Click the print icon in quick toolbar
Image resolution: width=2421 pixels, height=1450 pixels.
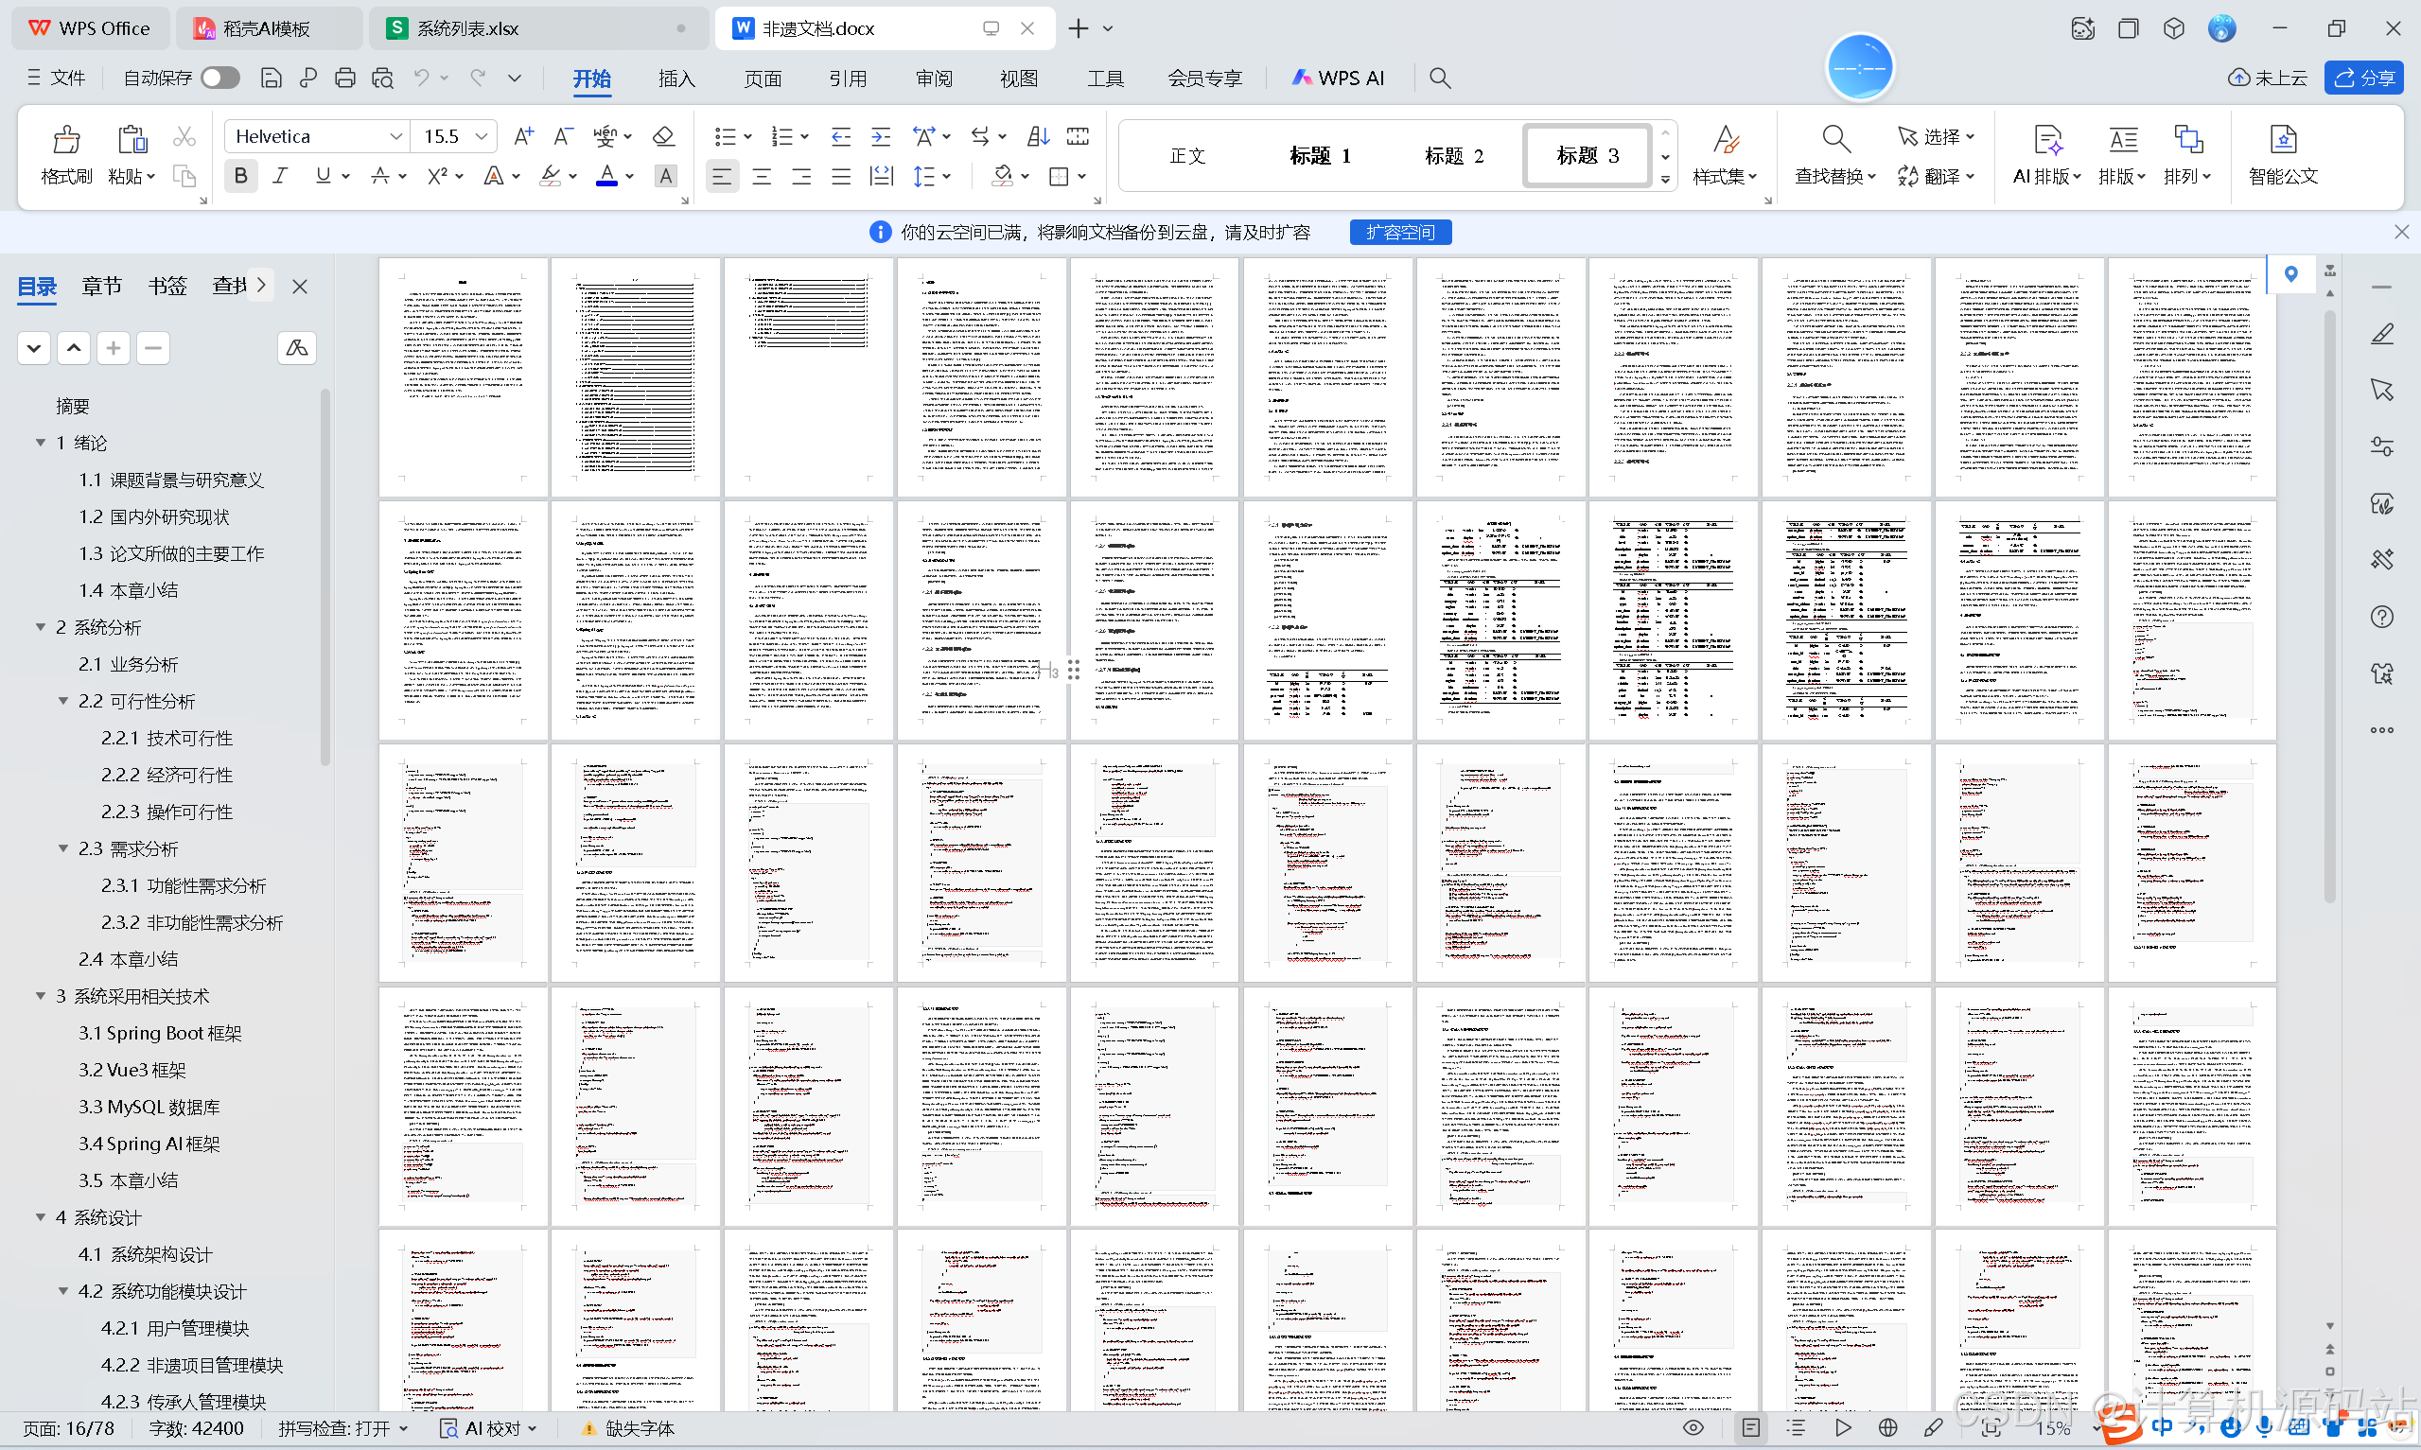click(344, 79)
